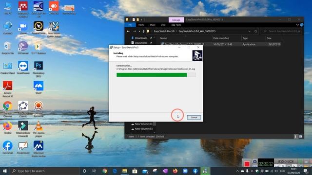The height and width of the screenshot is (175, 312).
Task: Open the Zoom desktop shortcut
Action: (23, 28)
